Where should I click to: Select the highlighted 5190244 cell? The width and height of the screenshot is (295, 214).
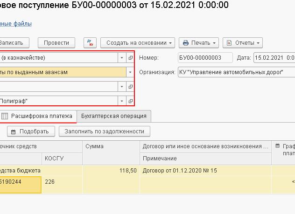tap(21, 185)
